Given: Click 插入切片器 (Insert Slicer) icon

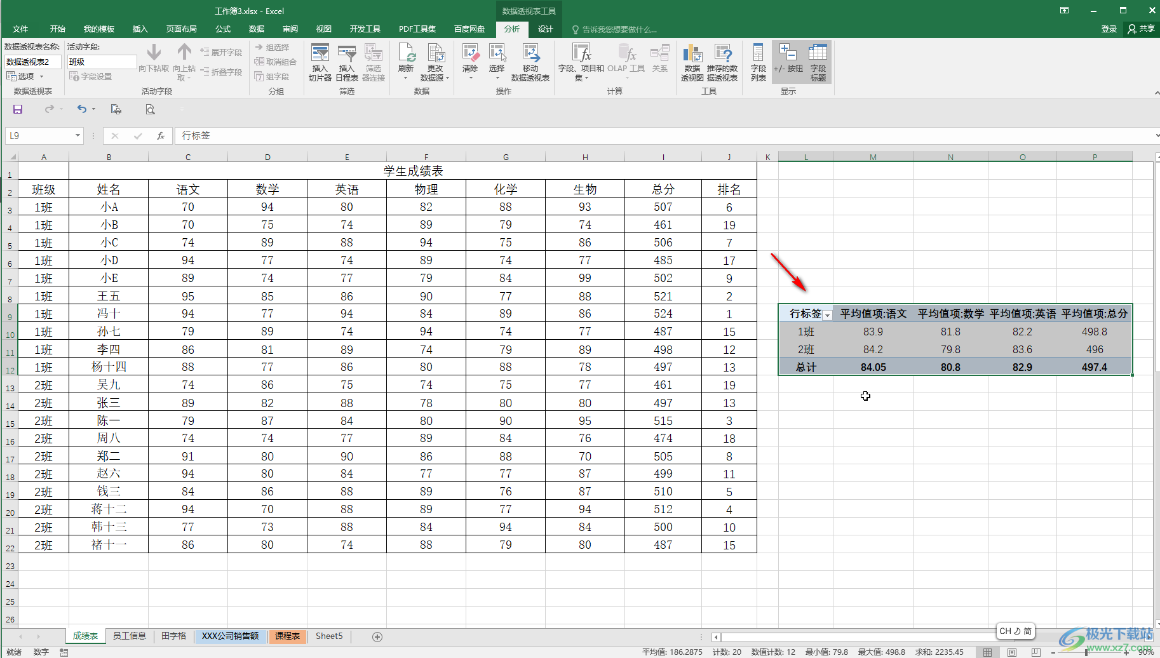Looking at the screenshot, I should coord(320,62).
